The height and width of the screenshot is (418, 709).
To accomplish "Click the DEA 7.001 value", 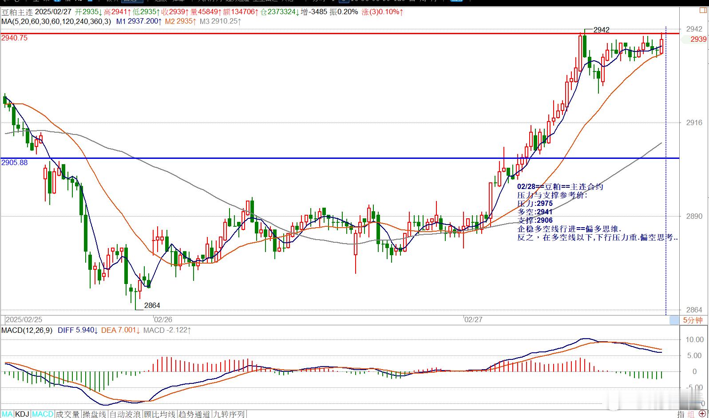I will pos(121,330).
